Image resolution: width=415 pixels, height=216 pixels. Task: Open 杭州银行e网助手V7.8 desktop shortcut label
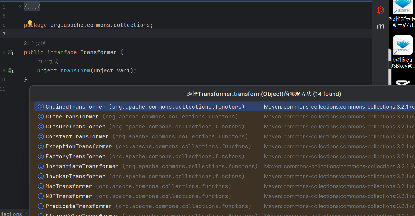[403, 22]
